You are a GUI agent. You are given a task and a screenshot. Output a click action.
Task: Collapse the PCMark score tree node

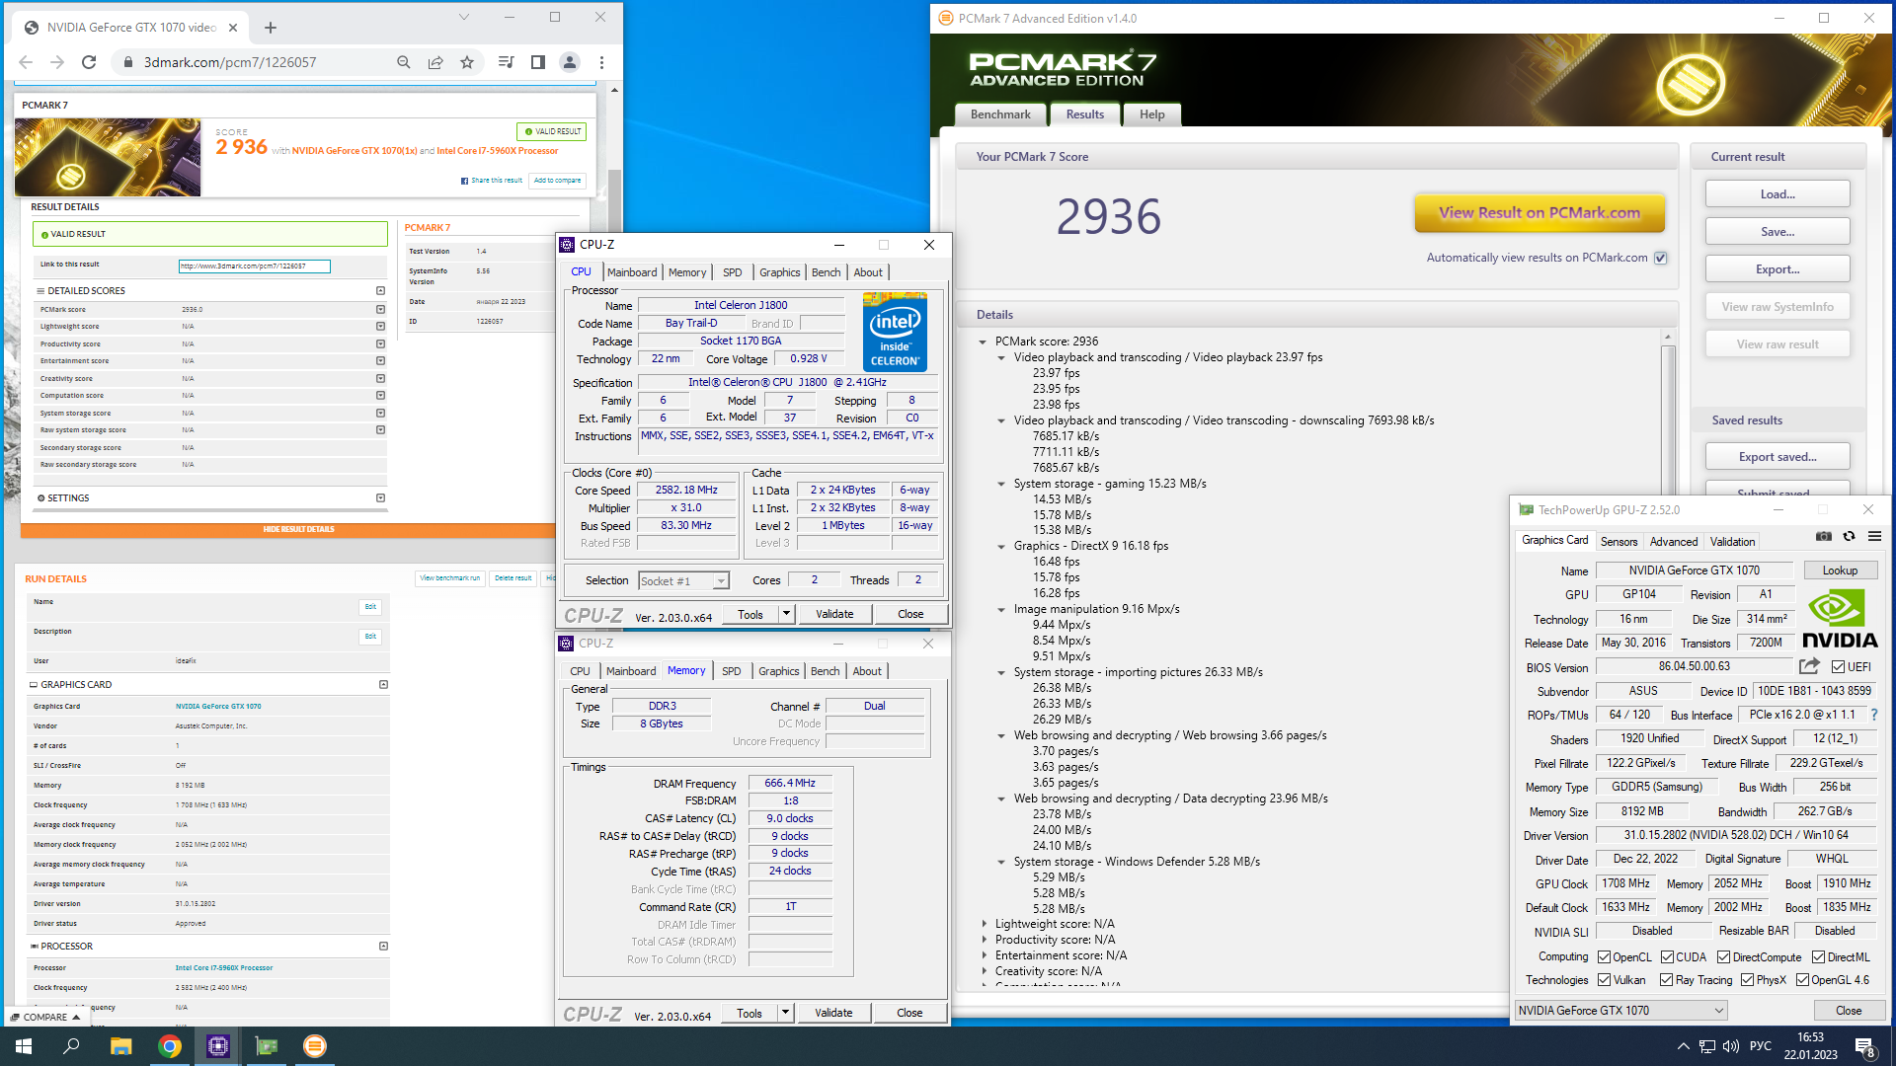pos(983,342)
